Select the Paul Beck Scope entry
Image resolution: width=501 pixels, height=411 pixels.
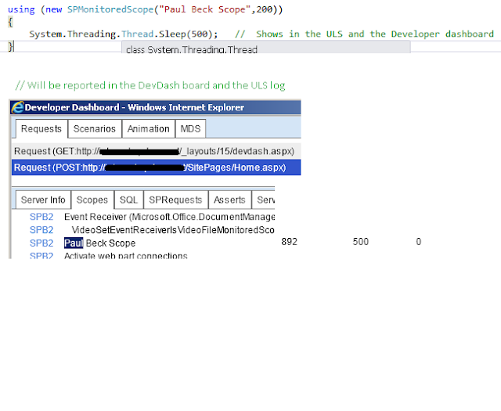pyautogui.click(x=100, y=243)
